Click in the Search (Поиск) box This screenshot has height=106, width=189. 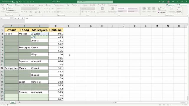[95, 2]
